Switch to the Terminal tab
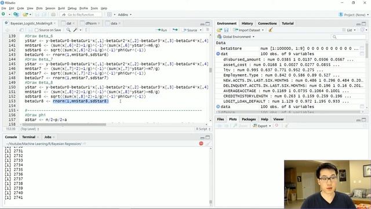Image resolution: width=371 pixels, height=209 pixels. pos(28,137)
